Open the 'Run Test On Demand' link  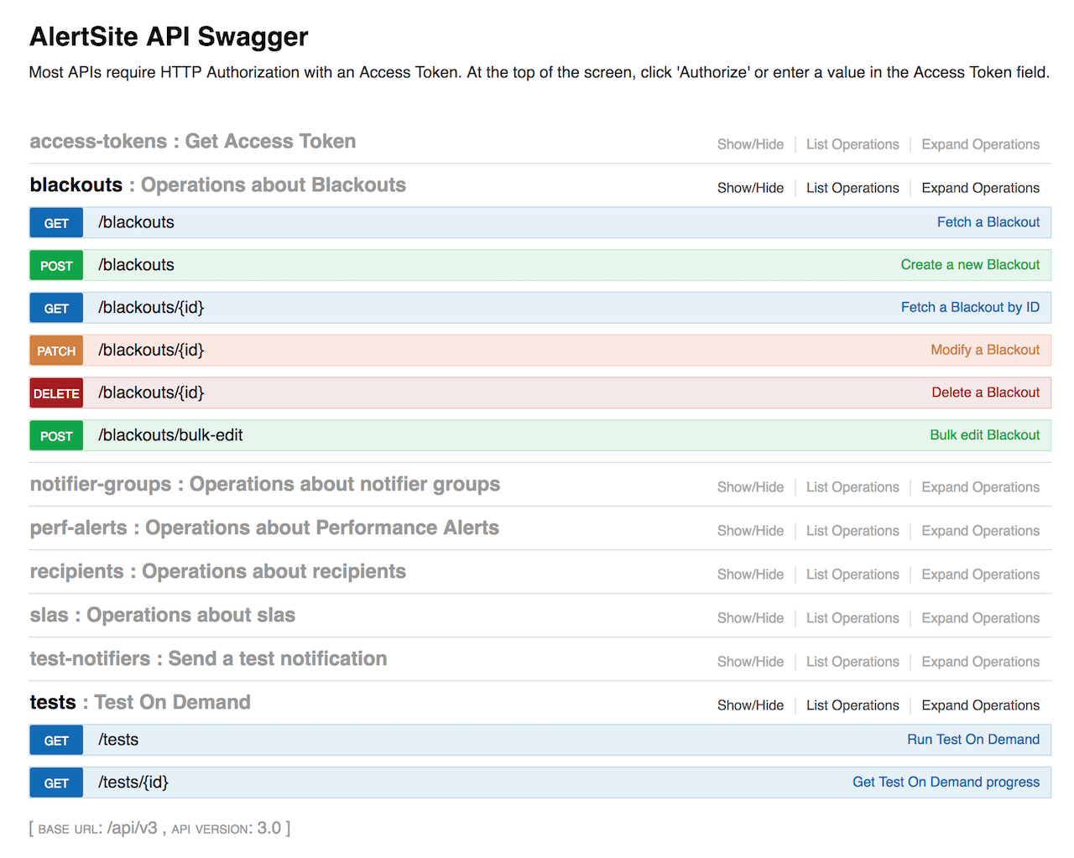(x=972, y=740)
